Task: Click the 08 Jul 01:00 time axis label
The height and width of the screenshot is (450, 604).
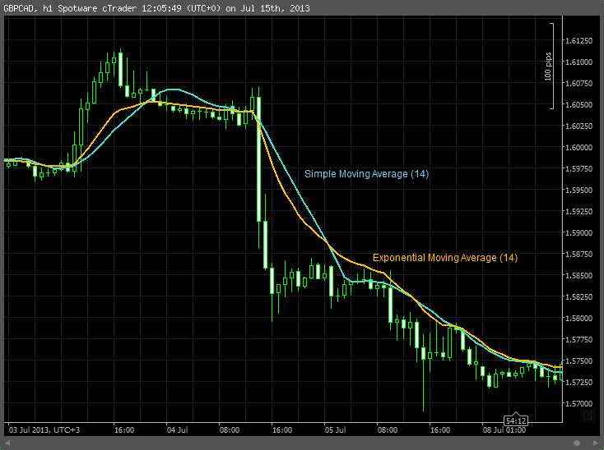Action: coord(504,429)
